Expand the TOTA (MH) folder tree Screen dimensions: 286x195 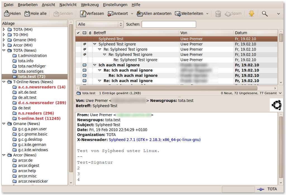click(4, 29)
